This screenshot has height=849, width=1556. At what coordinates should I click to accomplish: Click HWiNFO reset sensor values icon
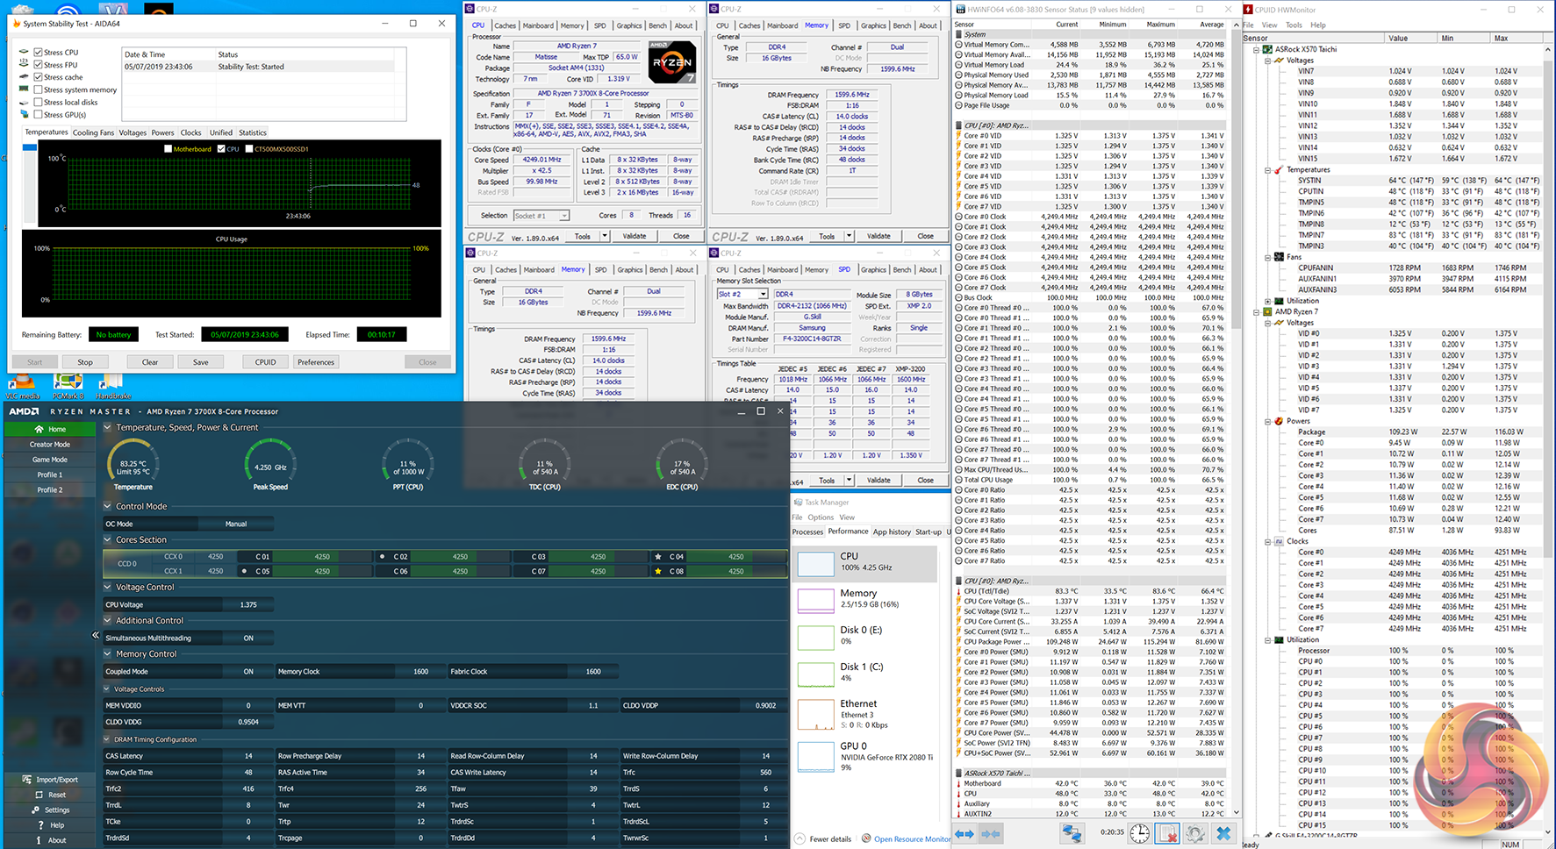point(1167,833)
